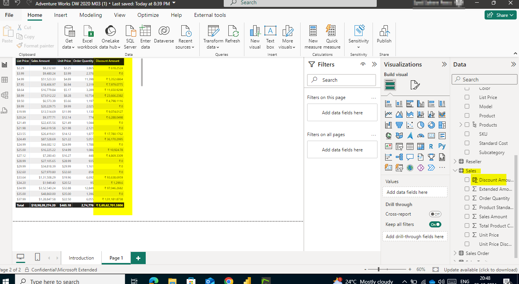The height and width of the screenshot is (284, 519).
Task: Check the Extended Amount field checkbox
Action: [x=467, y=189]
